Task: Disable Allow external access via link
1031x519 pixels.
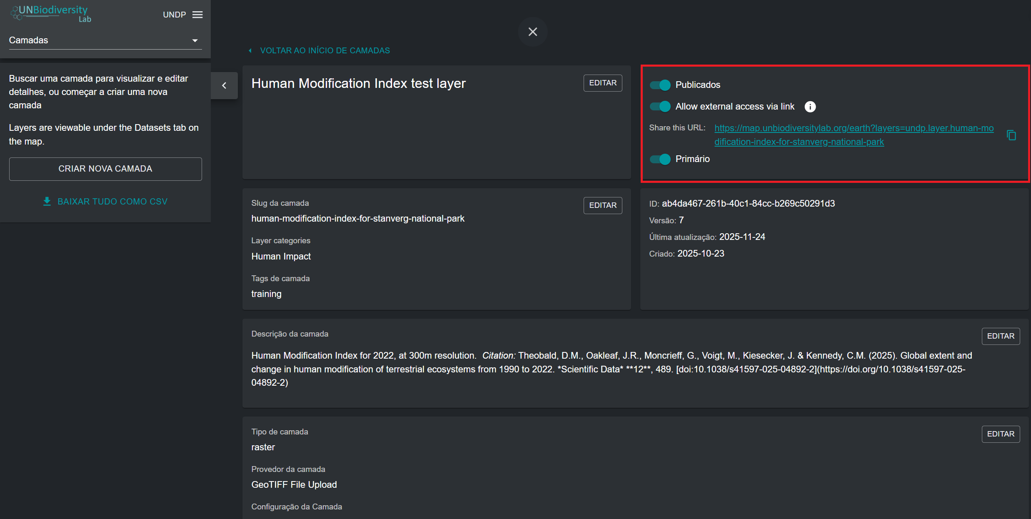Action: (x=660, y=107)
